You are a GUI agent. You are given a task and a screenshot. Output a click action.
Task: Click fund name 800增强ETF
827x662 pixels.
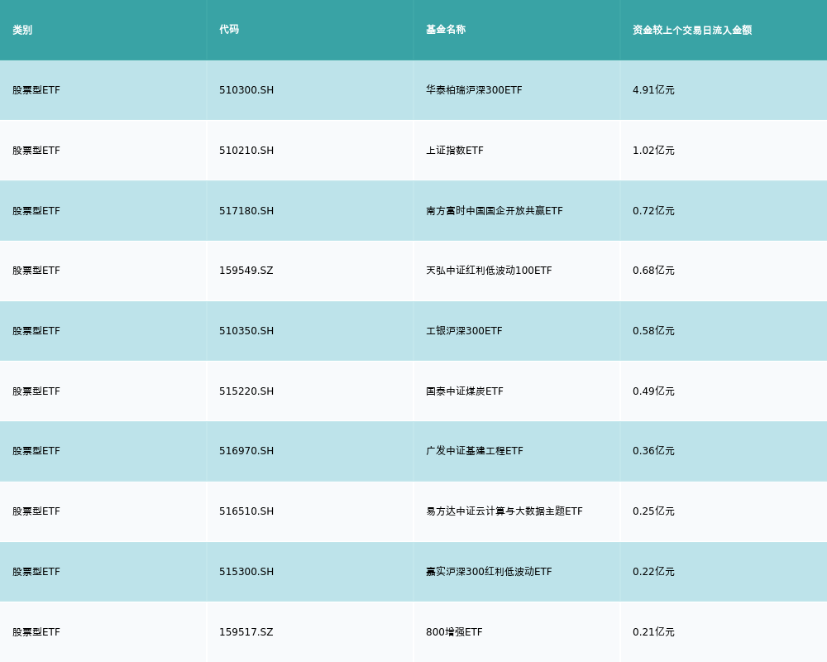[x=454, y=632]
